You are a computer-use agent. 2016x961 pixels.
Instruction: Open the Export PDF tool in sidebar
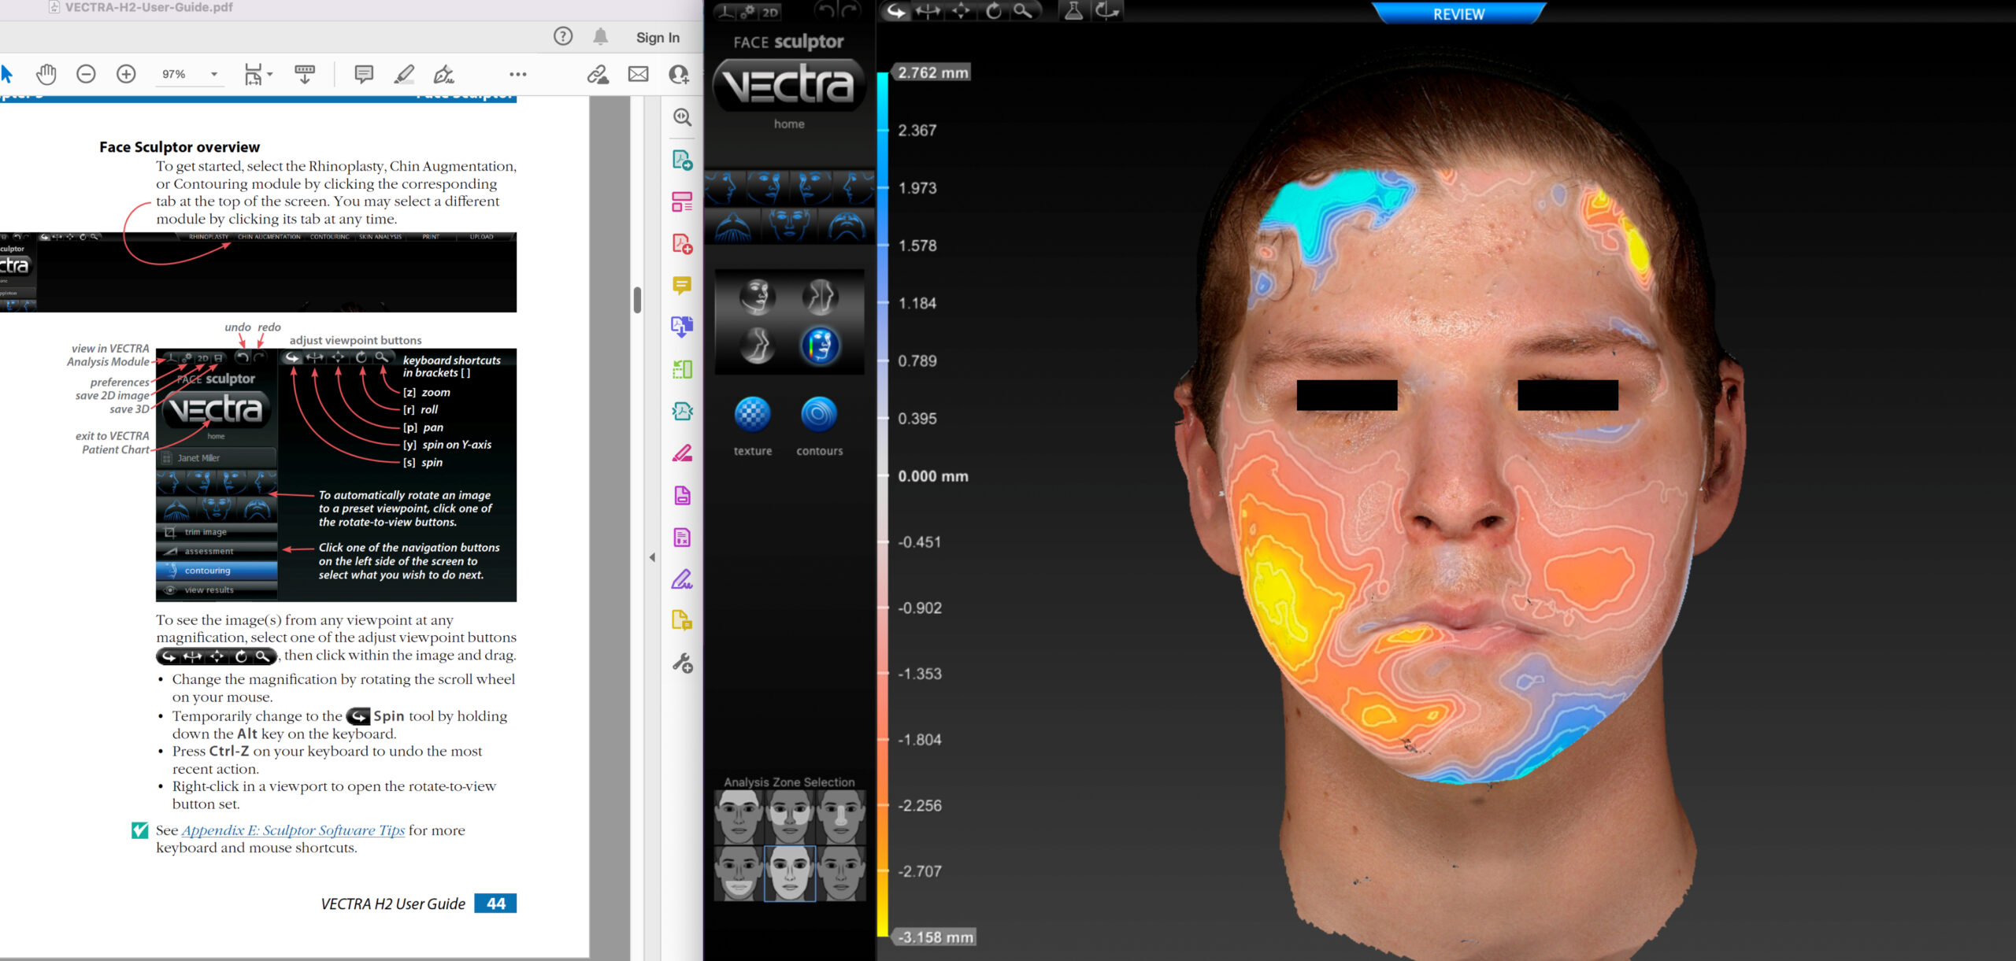coord(682,160)
